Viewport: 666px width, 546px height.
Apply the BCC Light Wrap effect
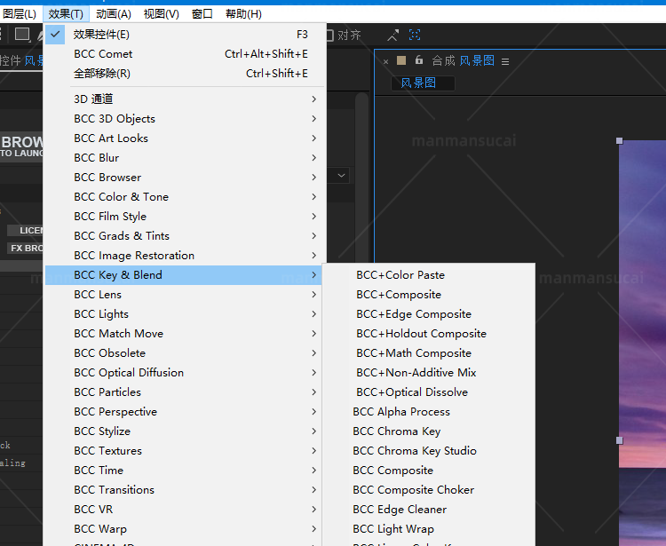429,528
